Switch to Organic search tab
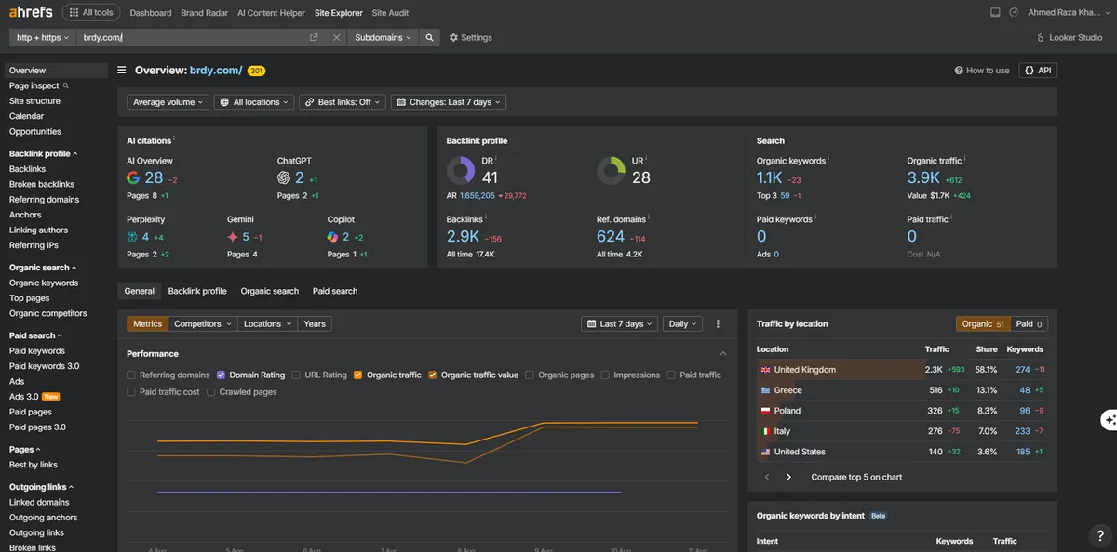The height and width of the screenshot is (552, 1117). (270, 291)
